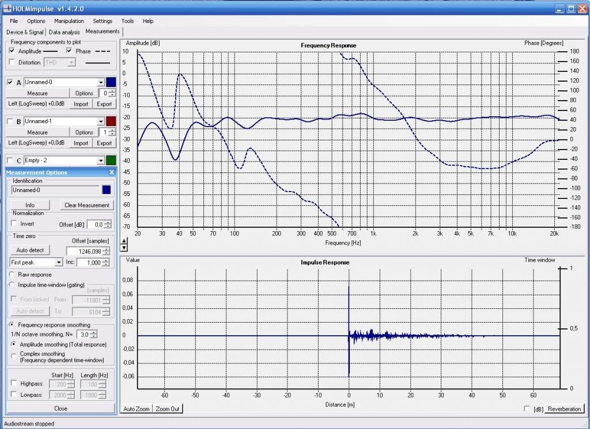
Task: Click Options for measurement B
Action: click(x=84, y=132)
